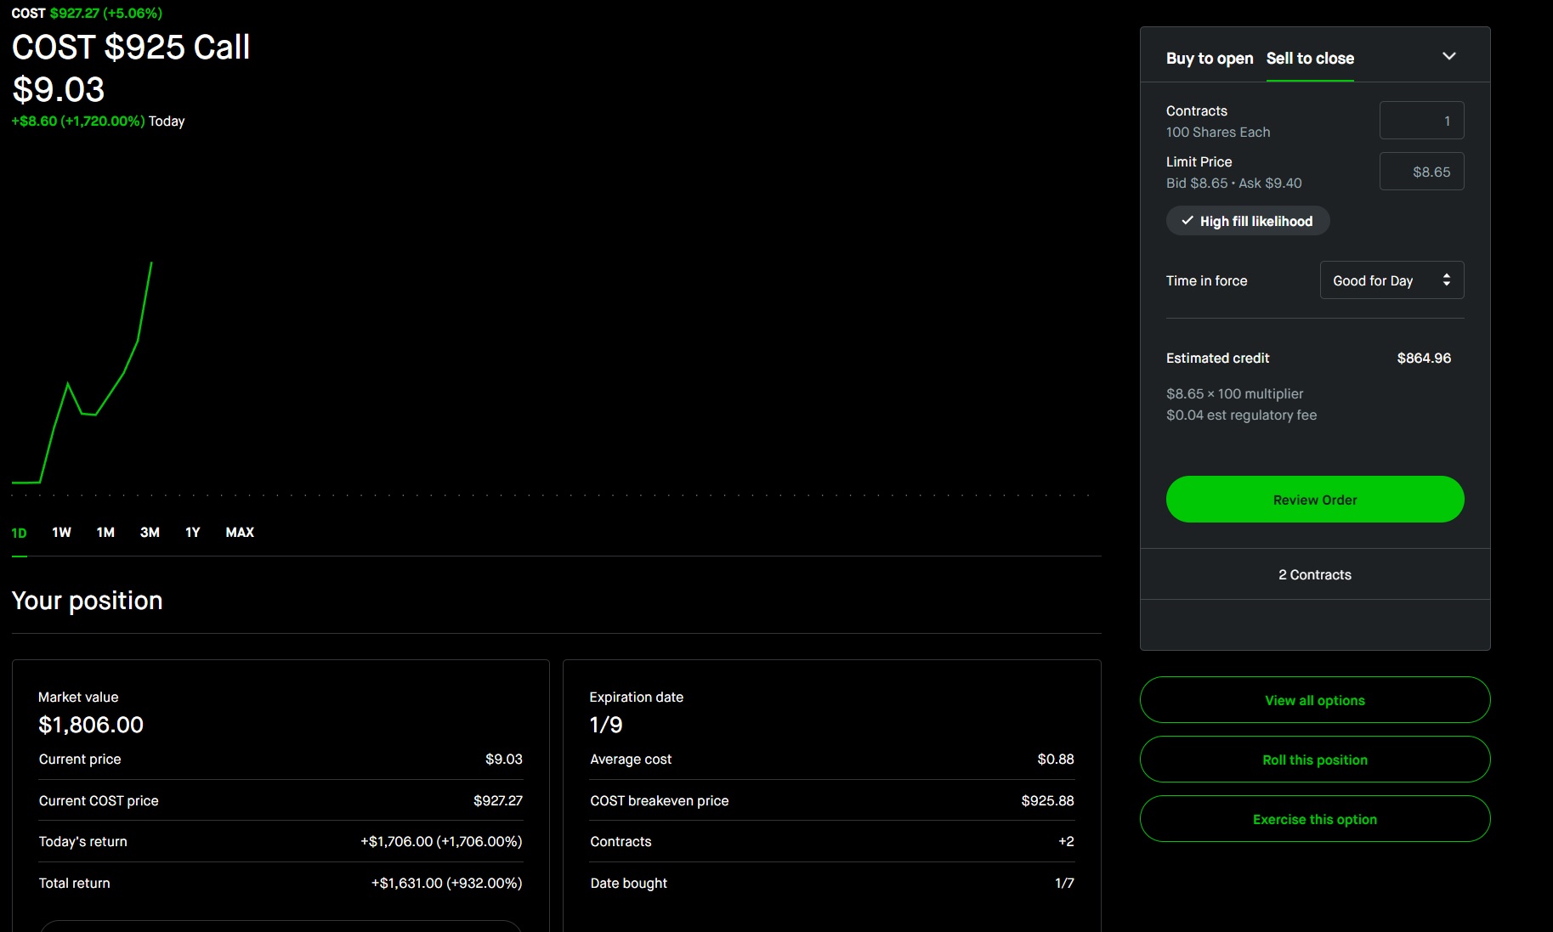Click the 100 Shares Each label
Screen dimensions: 1553x932
[1218, 133]
